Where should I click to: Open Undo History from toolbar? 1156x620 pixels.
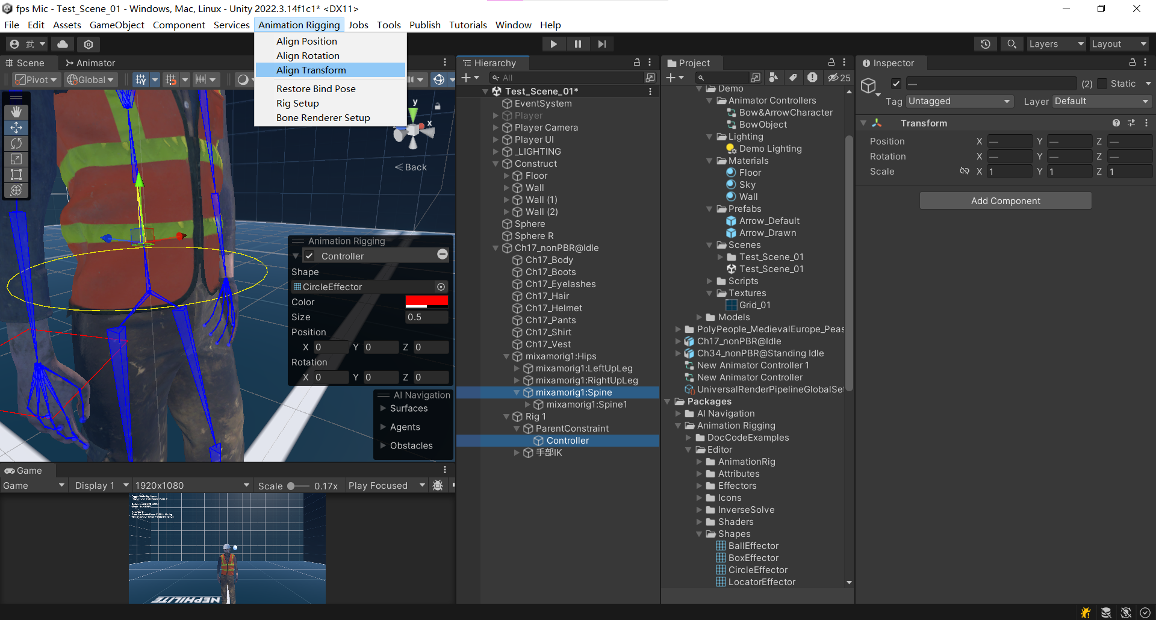985,44
